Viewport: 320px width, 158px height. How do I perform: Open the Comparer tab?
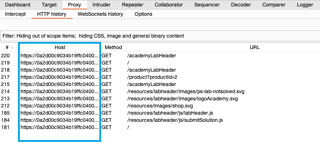(274, 5)
